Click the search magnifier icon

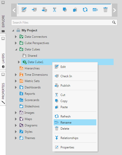pos(114,23)
